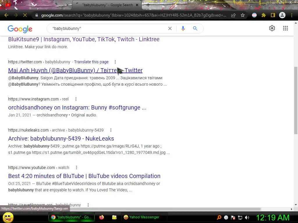Click the striped extension icon in toolbar
Screen dimensions: 298x223
click(254, 15)
